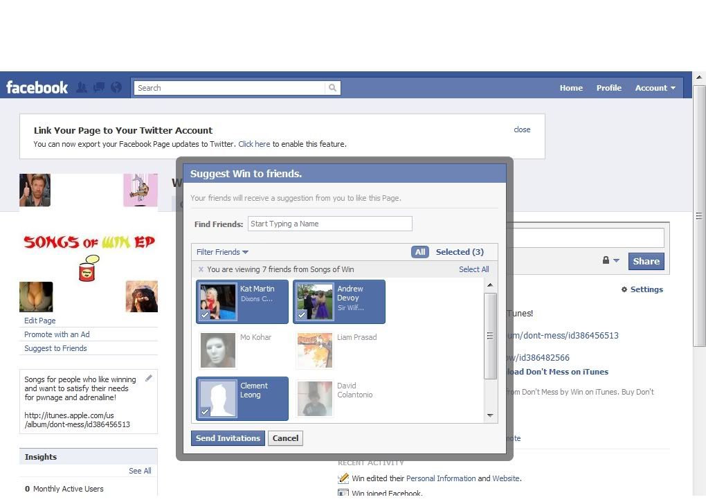Select Mo Kohar as a friend
Viewport: 706px width, 504px height.
[x=242, y=350]
